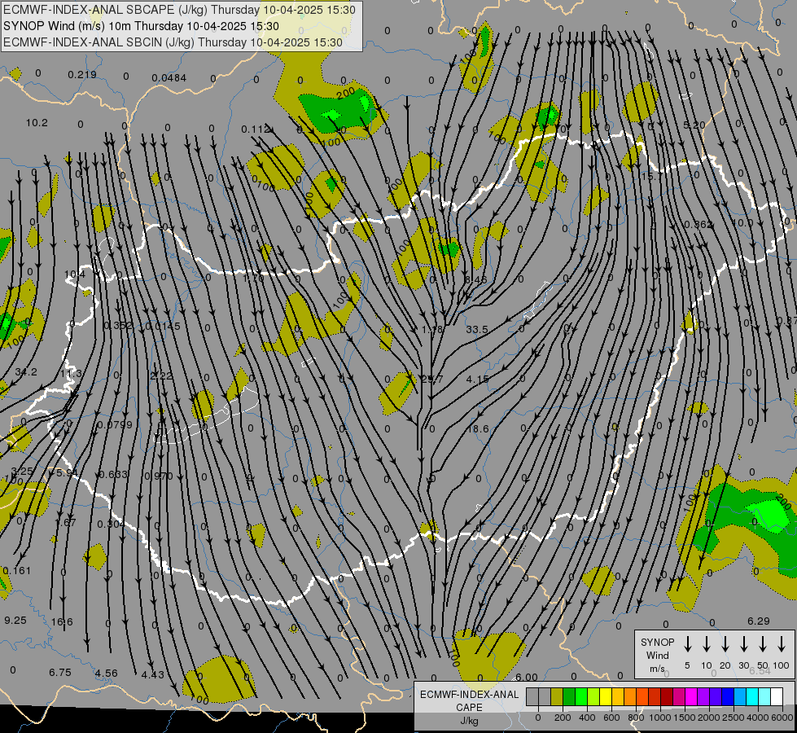This screenshot has height=733, width=797.
Task: Click the 4000 tick label on the CAPE scale
Action: tap(758, 718)
